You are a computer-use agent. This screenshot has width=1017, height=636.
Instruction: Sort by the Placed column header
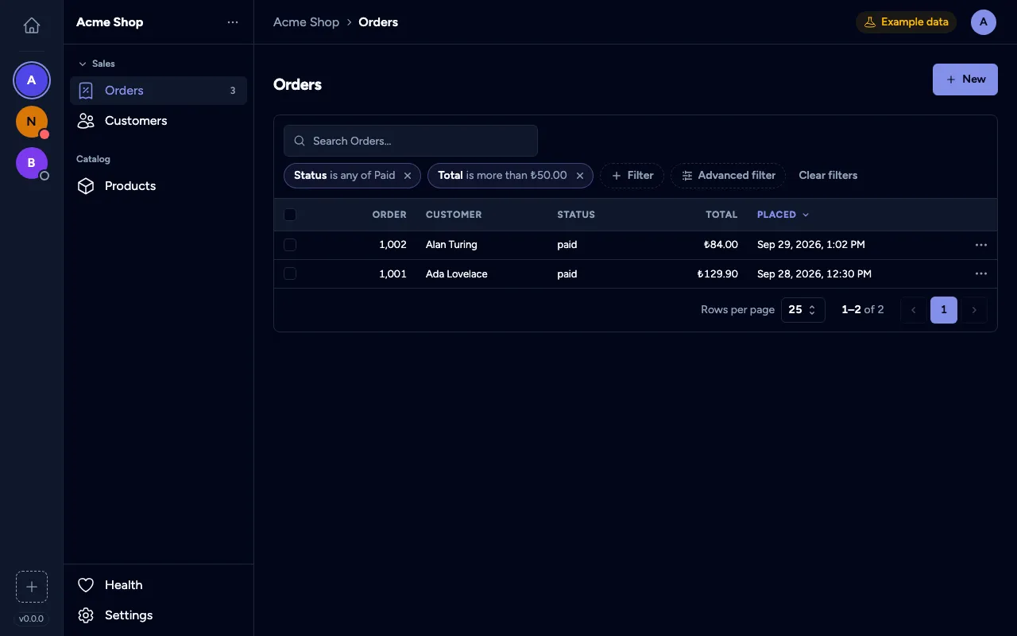[783, 215]
